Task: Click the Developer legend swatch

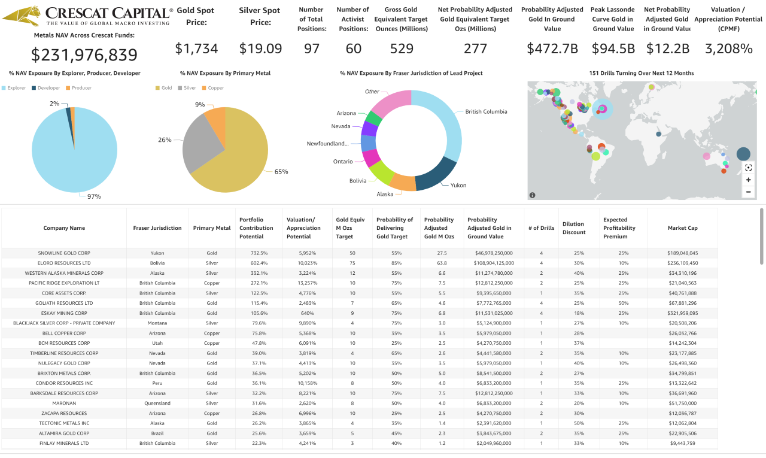Action: coord(35,88)
